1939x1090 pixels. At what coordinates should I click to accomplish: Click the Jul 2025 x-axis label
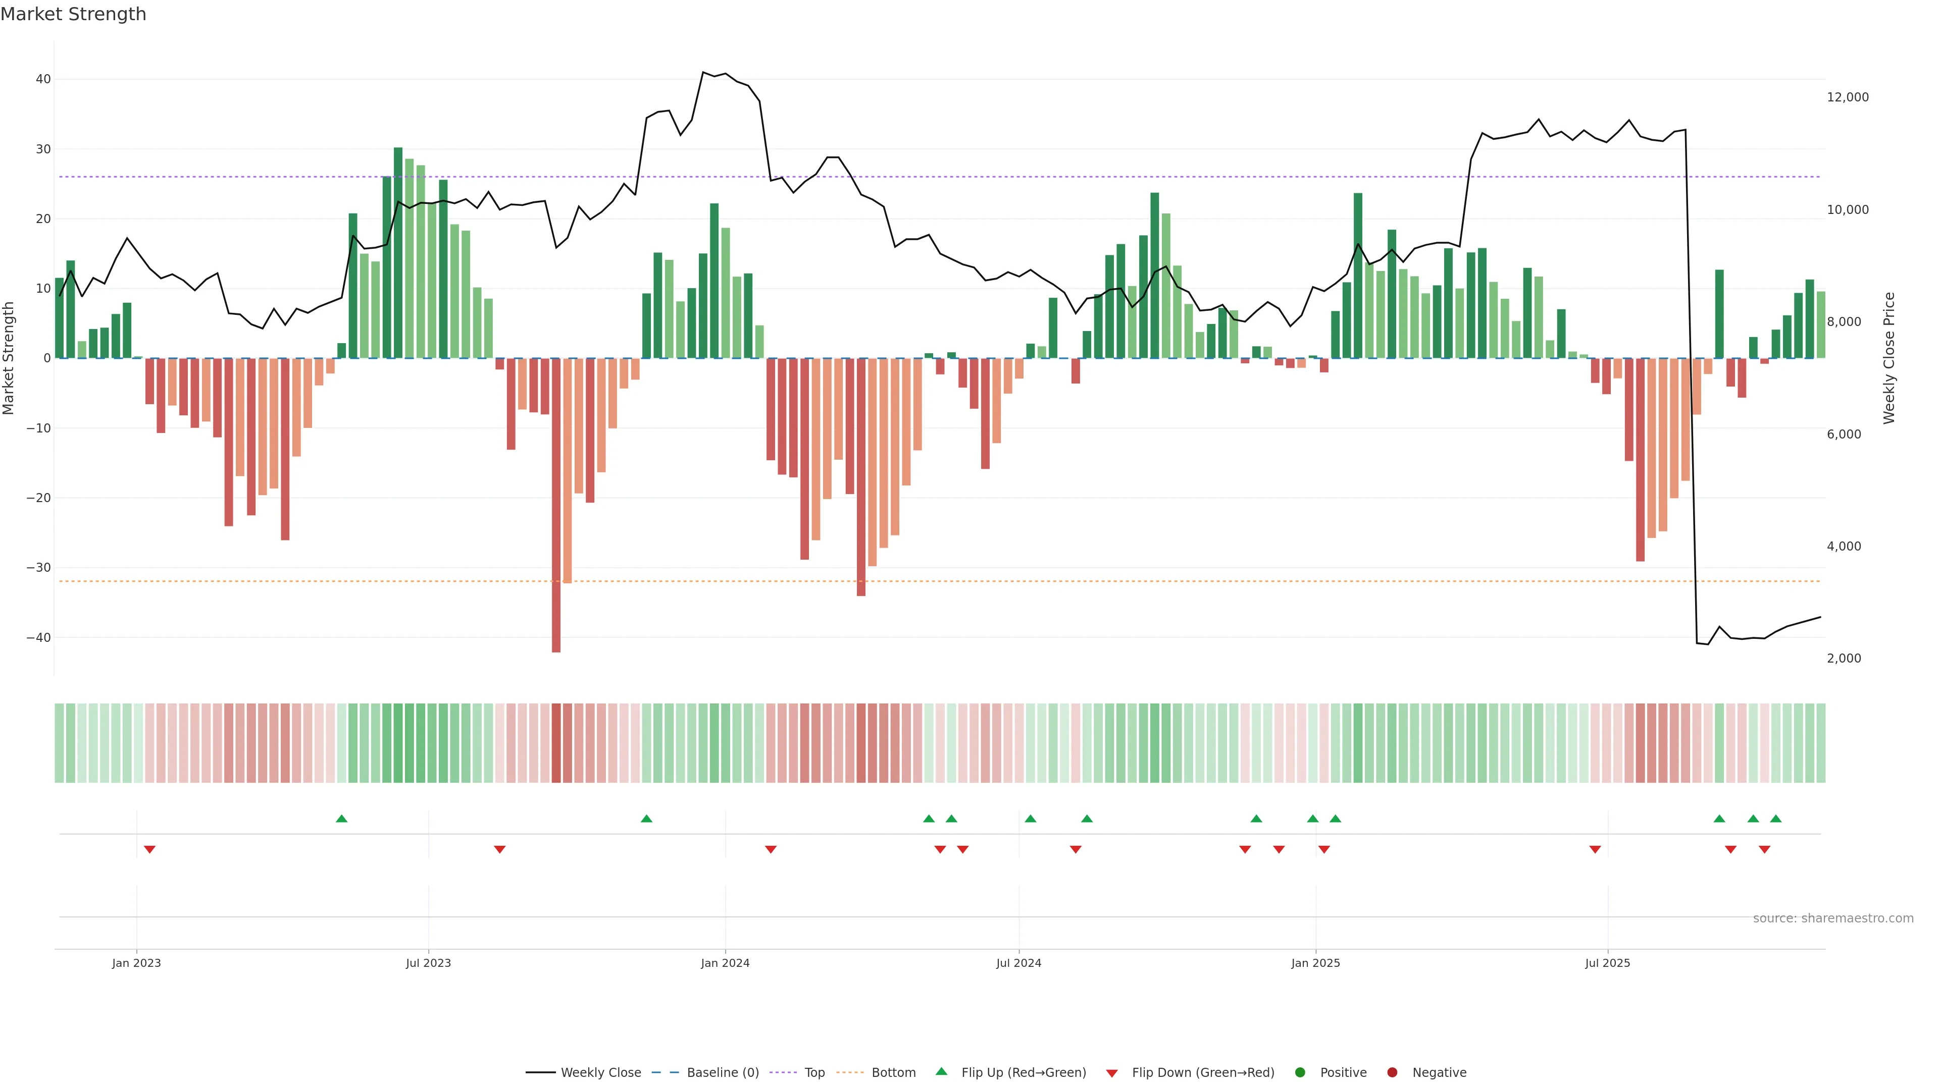[1607, 964]
